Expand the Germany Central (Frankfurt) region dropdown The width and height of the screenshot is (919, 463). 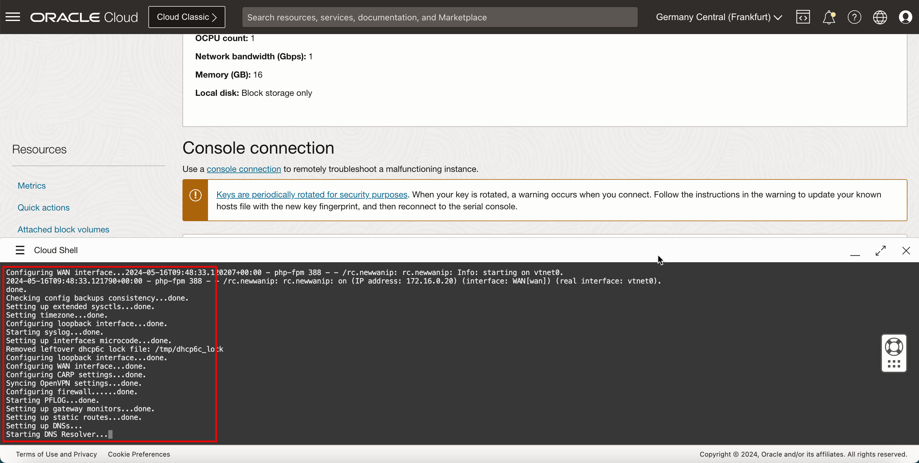[x=719, y=17]
